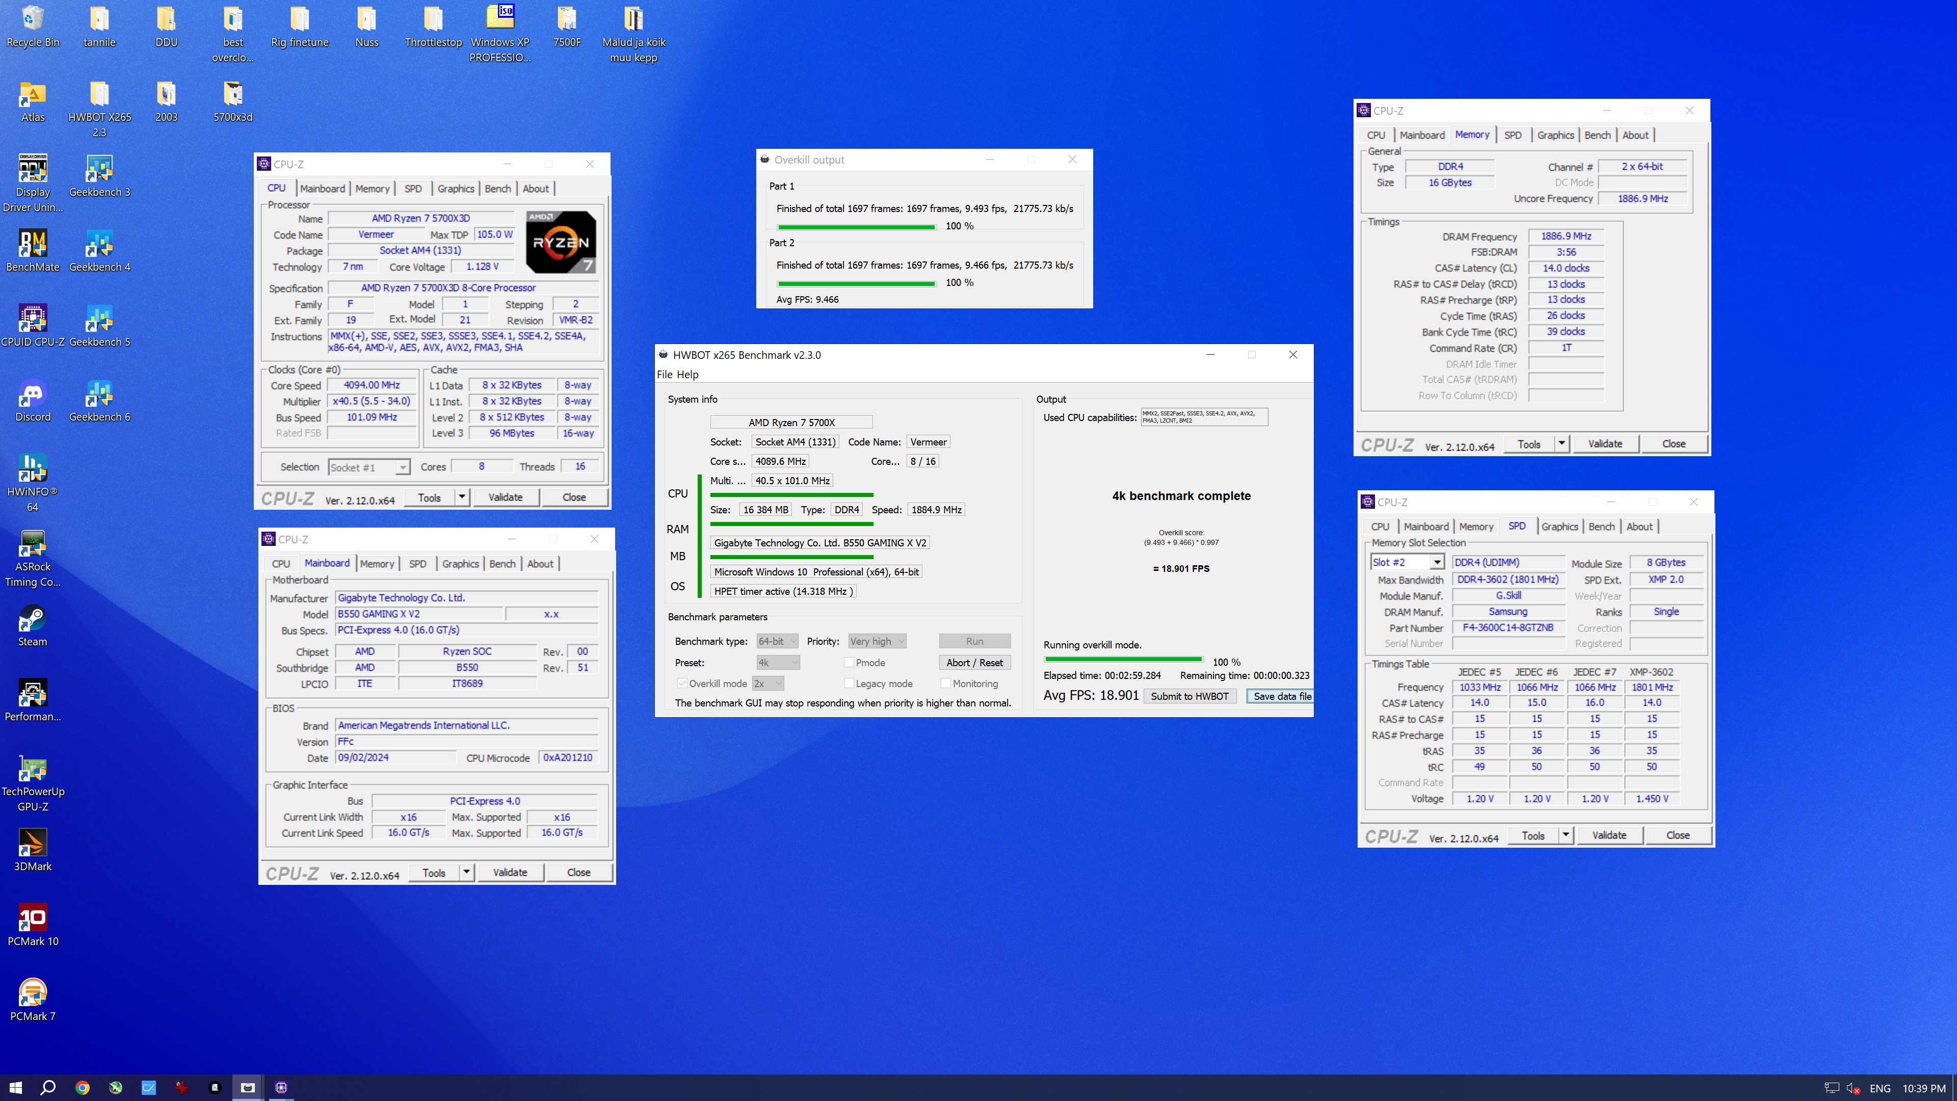The width and height of the screenshot is (1957, 1101).
Task: Click the Abort / Reset button
Action: (974, 663)
